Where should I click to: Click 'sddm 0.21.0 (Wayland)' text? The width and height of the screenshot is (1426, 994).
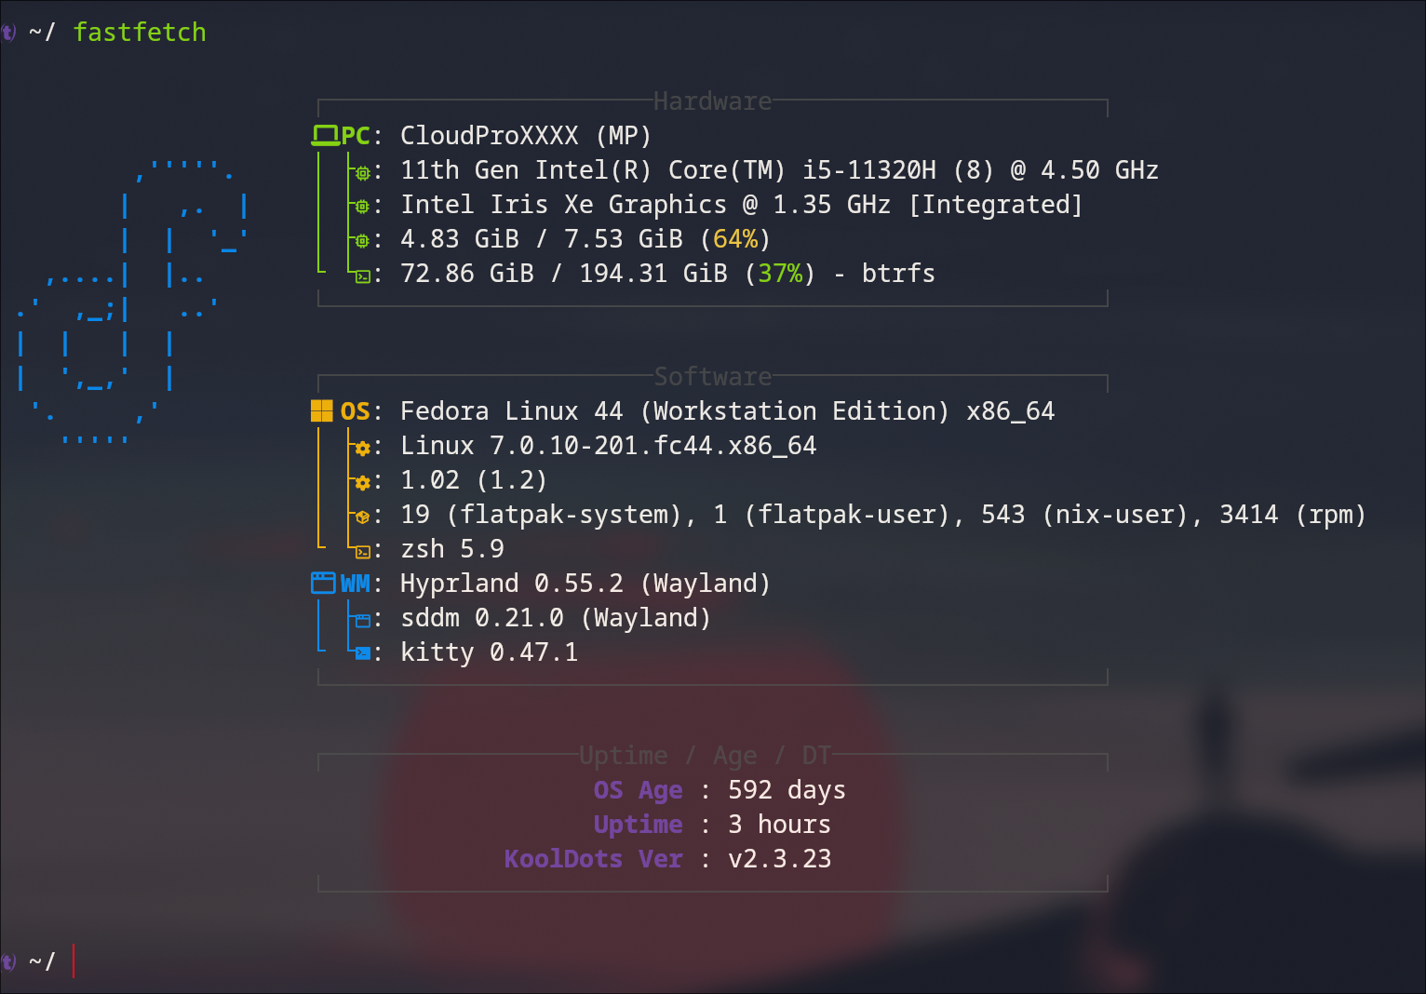pos(556,618)
